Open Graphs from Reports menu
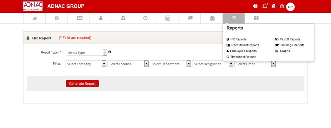Image resolution: width=331 pixels, height=128 pixels. tap(283, 51)
